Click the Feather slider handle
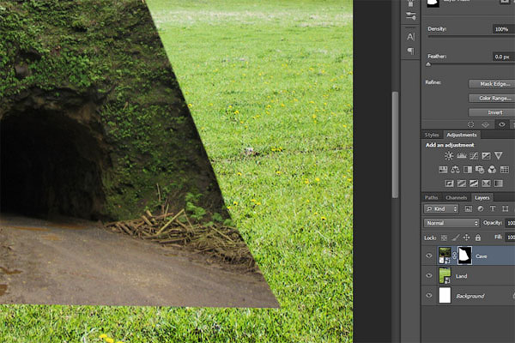Viewport: 515px width, 343px height. [x=428, y=64]
